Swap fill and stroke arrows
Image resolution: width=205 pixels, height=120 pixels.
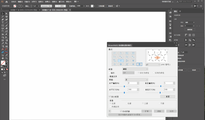pyautogui.click(x=7, y=61)
